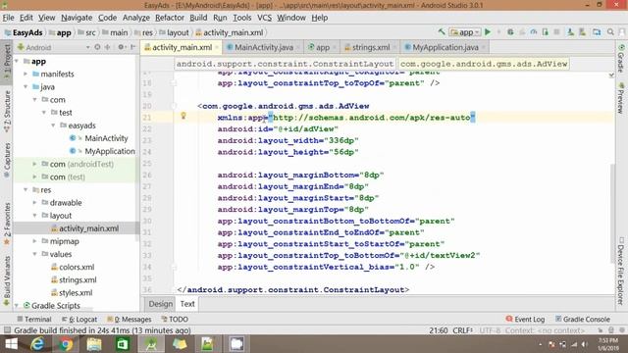
Task: Open the TODO tool window
Action: point(175,320)
